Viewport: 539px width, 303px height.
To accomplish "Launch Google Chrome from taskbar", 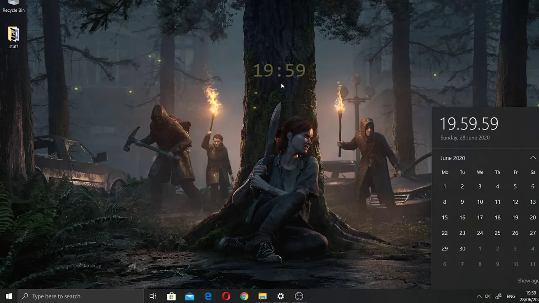I will pos(244,296).
